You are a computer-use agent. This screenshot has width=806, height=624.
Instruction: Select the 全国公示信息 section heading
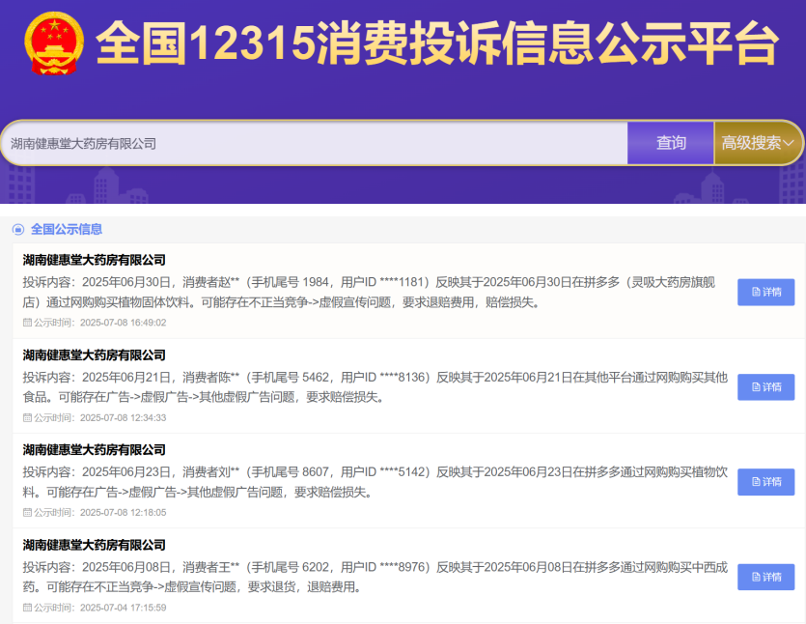[x=67, y=230]
